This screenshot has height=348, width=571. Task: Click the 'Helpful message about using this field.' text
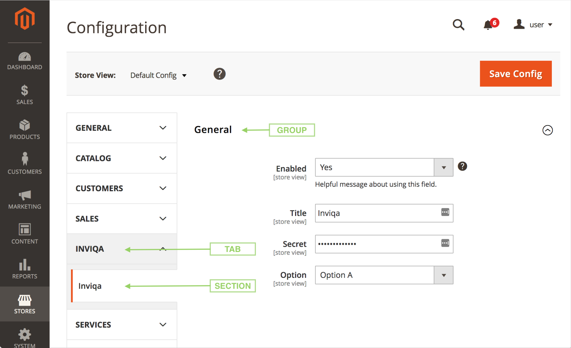[376, 184]
